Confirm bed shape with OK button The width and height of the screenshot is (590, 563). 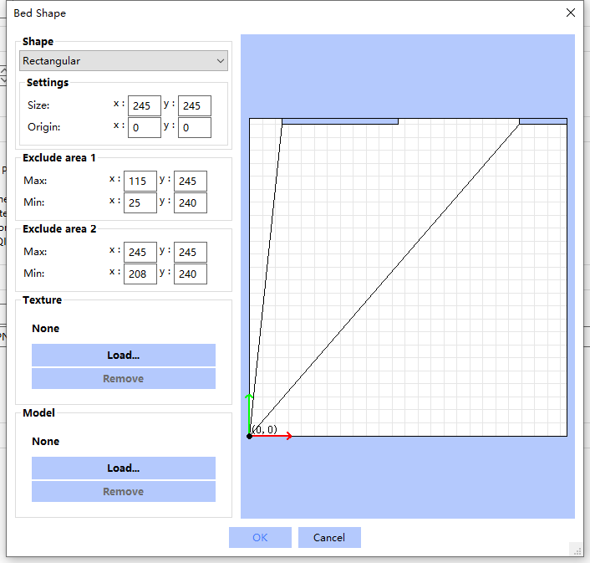[260, 537]
